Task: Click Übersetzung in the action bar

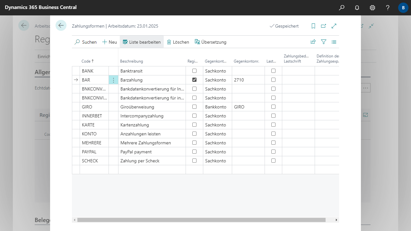Action: pyautogui.click(x=211, y=42)
